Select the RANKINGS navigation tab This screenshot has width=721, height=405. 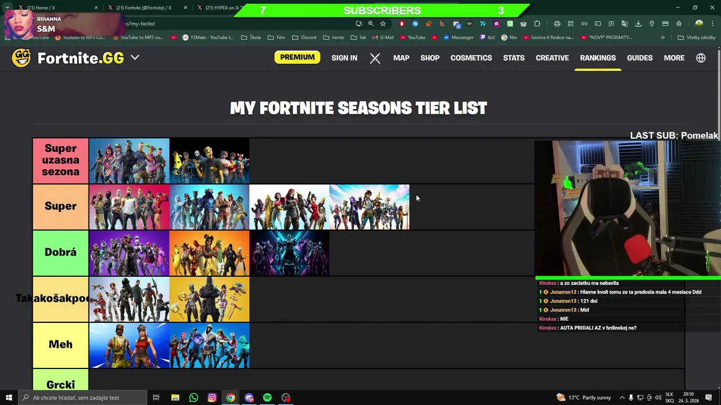pyautogui.click(x=598, y=58)
